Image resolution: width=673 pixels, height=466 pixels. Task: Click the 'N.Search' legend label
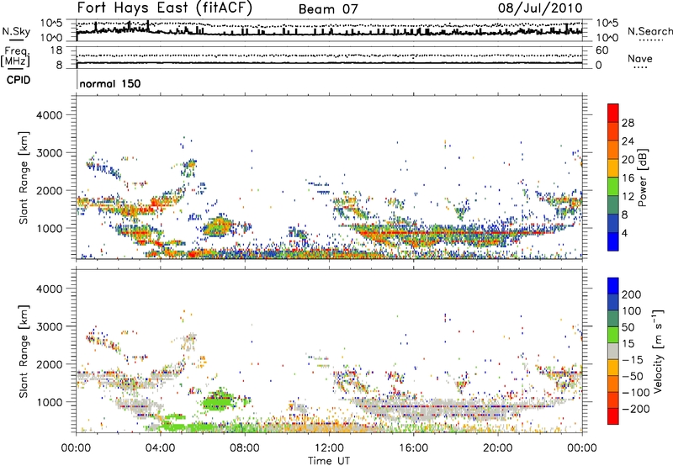click(649, 31)
